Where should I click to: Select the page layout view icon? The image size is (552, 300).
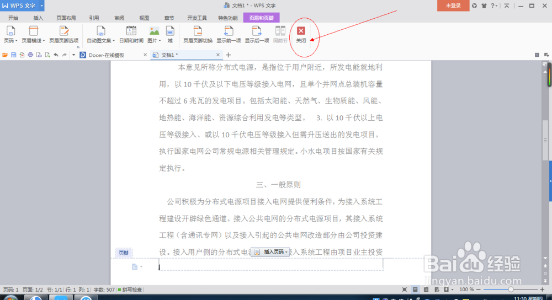[x=415, y=290]
